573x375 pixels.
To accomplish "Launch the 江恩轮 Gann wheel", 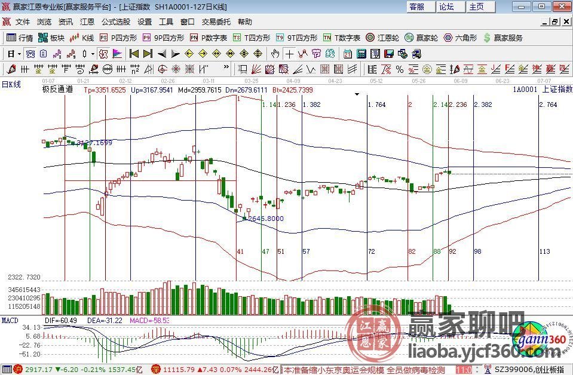I will tap(382, 38).
